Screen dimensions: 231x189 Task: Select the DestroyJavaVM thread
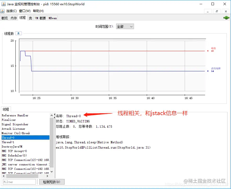click(x=25, y=147)
